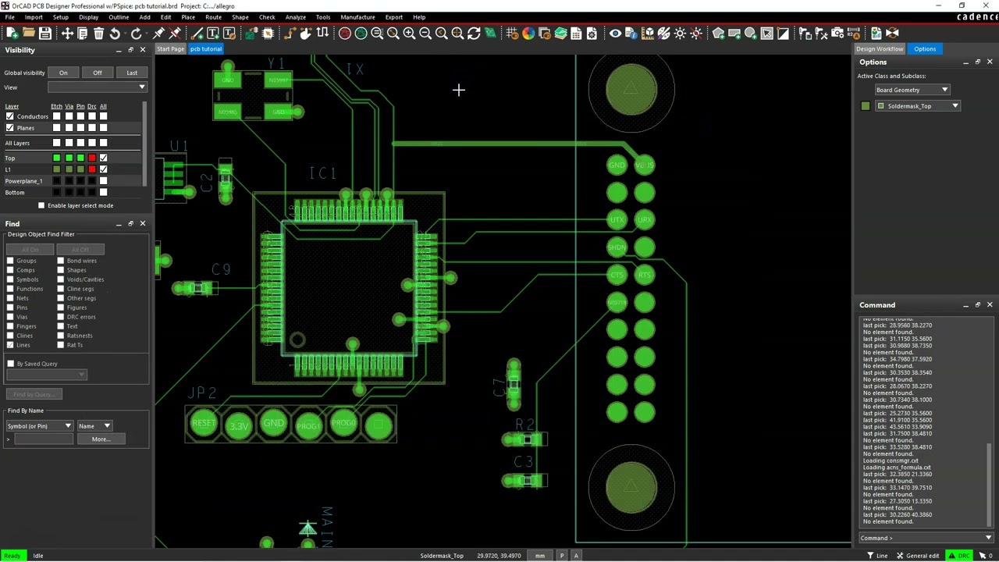This screenshot has width=999, height=562.
Task: Click the Find By Name input field
Action: coord(44,439)
